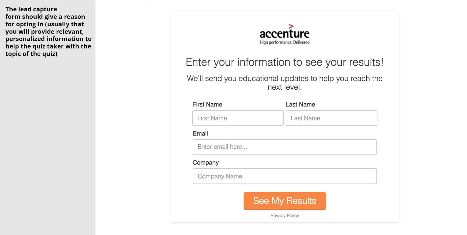467x235 pixels.
Task: Click the 'Email' field label
Action: 200,133
